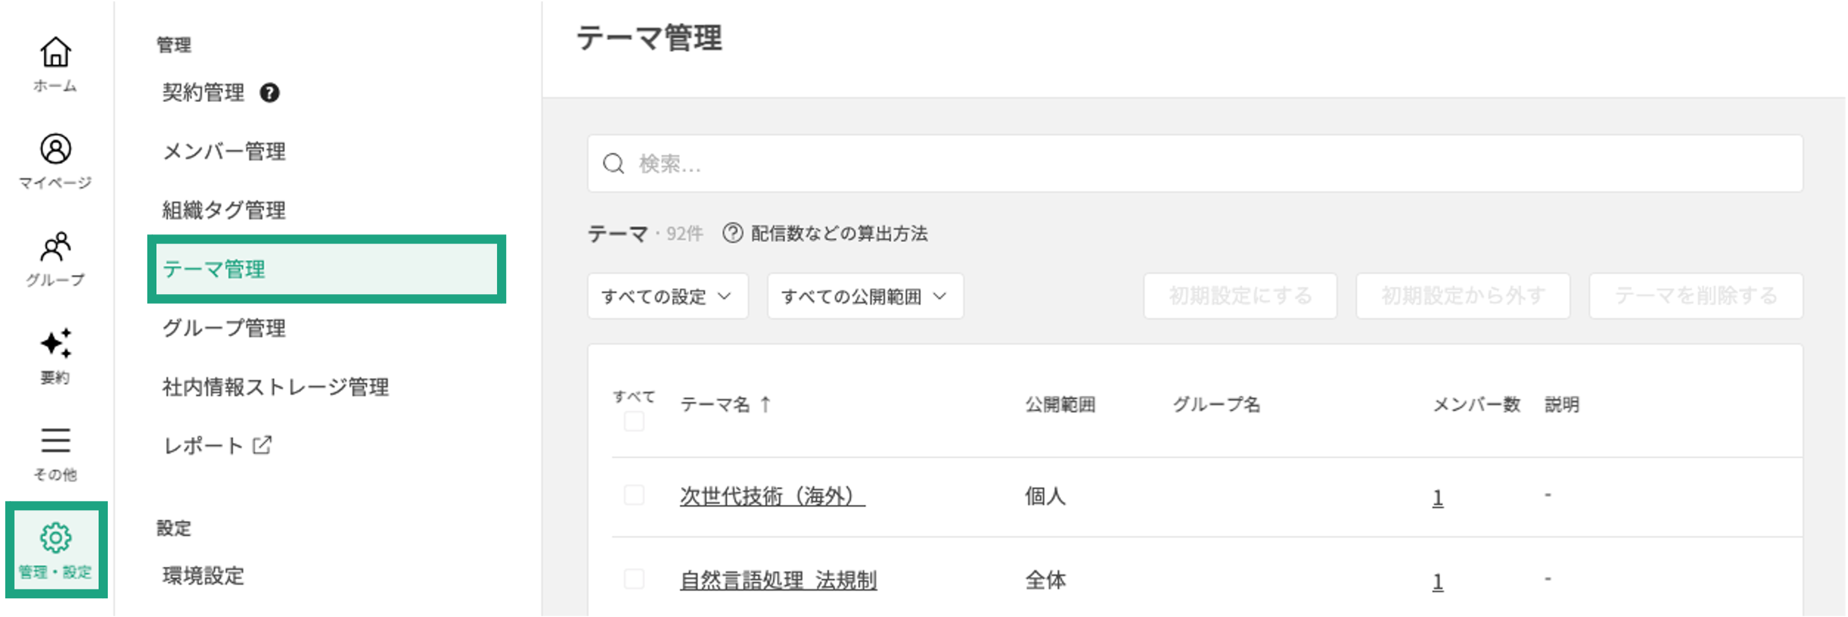Check the 次世代技術（海外） row checkbox
This screenshot has height=617, width=1848.
point(634,495)
